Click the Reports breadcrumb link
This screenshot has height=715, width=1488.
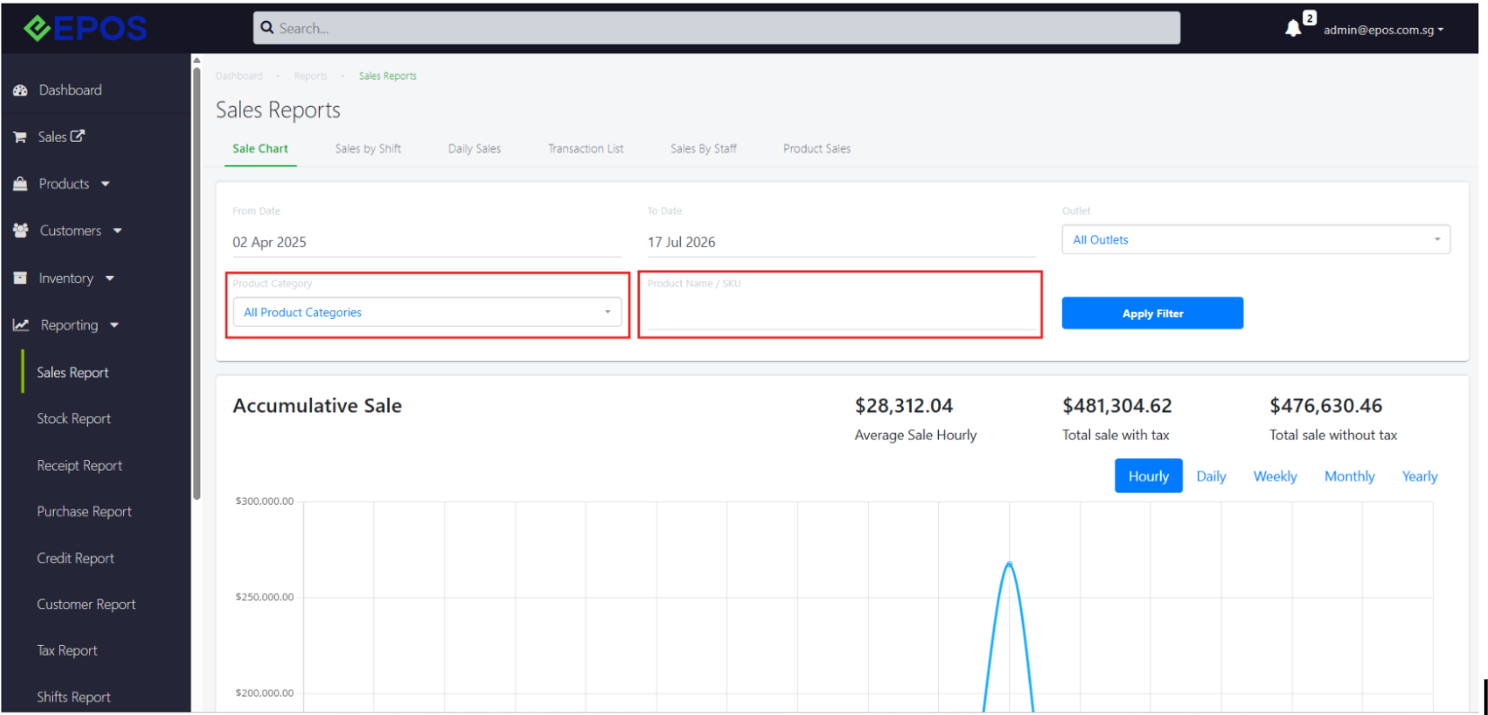[x=310, y=76]
